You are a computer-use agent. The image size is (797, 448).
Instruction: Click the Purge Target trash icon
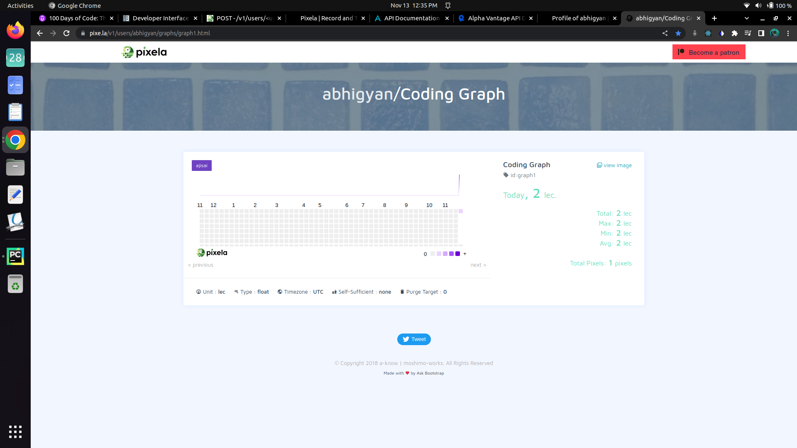(402, 292)
